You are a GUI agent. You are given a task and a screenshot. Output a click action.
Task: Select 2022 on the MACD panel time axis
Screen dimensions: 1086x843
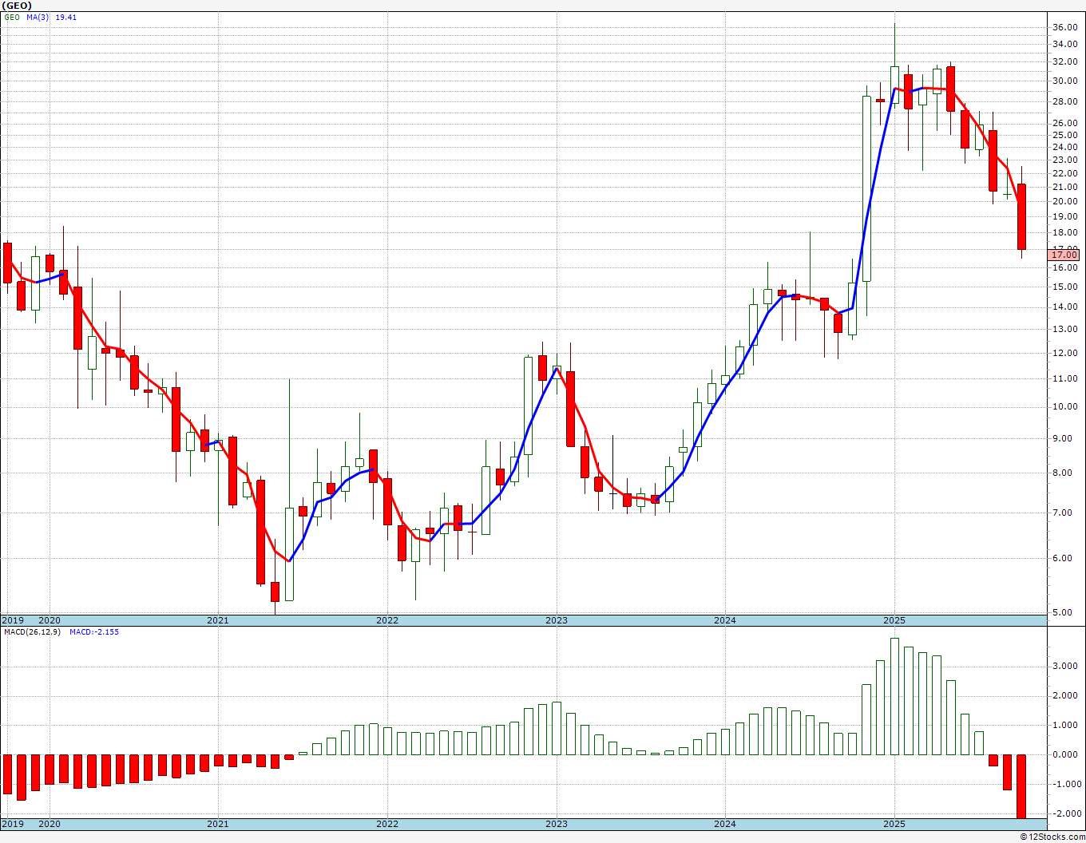point(387,824)
